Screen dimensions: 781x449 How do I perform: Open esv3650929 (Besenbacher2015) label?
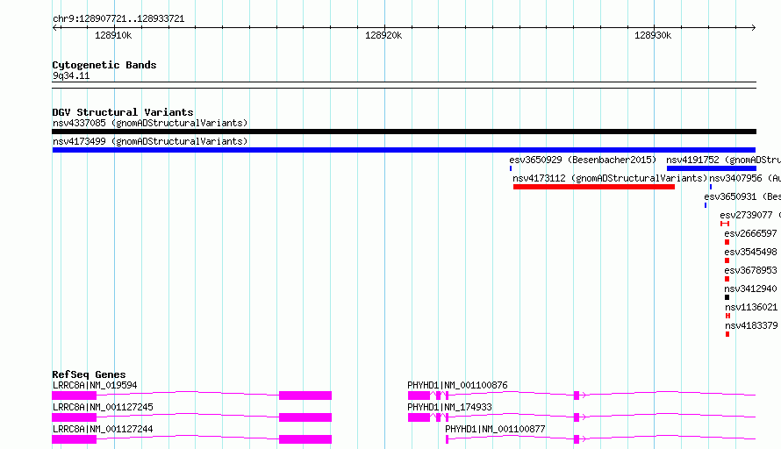[583, 160]
